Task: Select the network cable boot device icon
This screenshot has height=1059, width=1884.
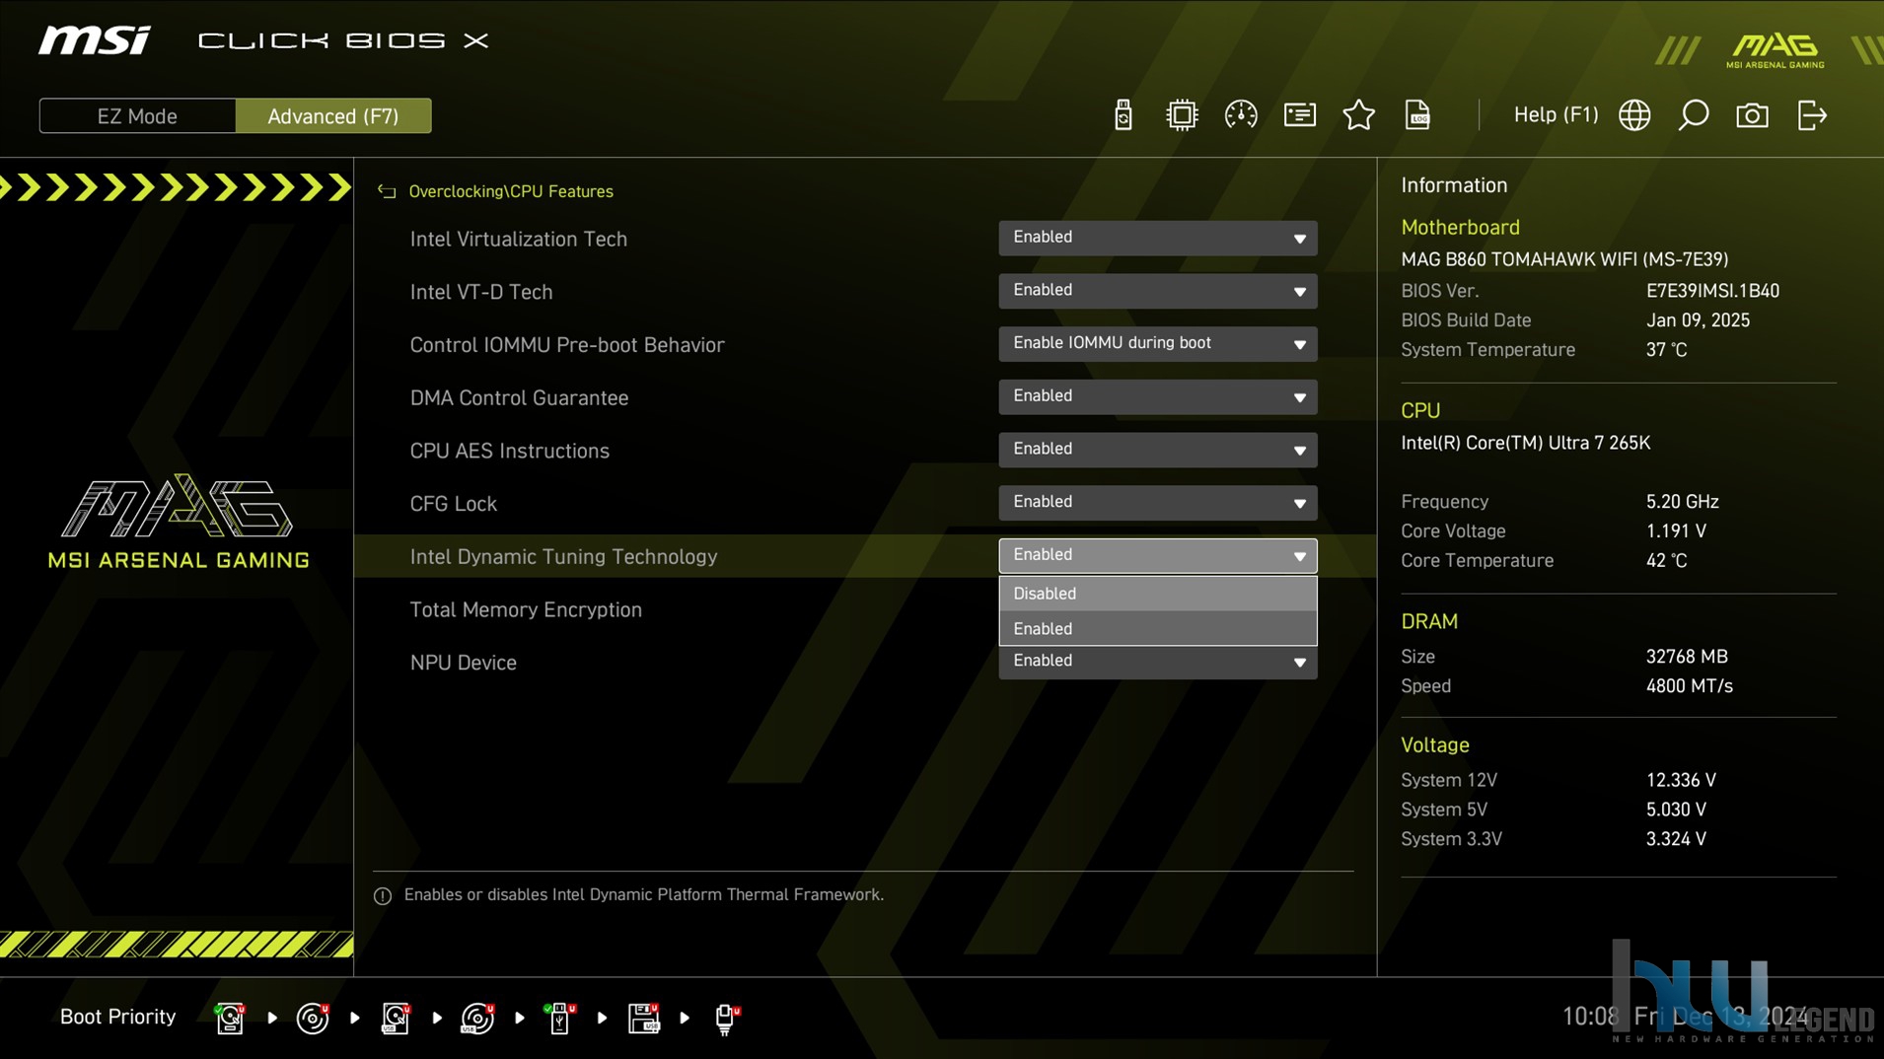Action: tap(726, 1018)
